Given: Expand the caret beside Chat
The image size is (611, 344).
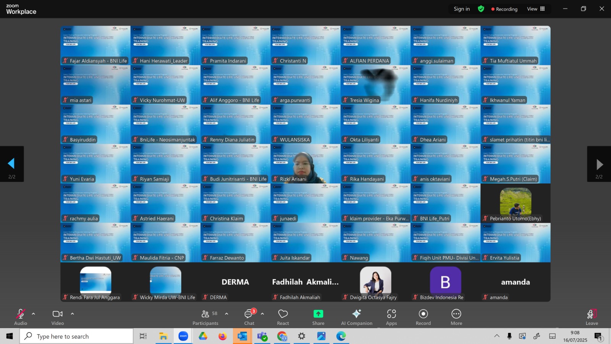Looking at the screenshot, I should (262, 314).
